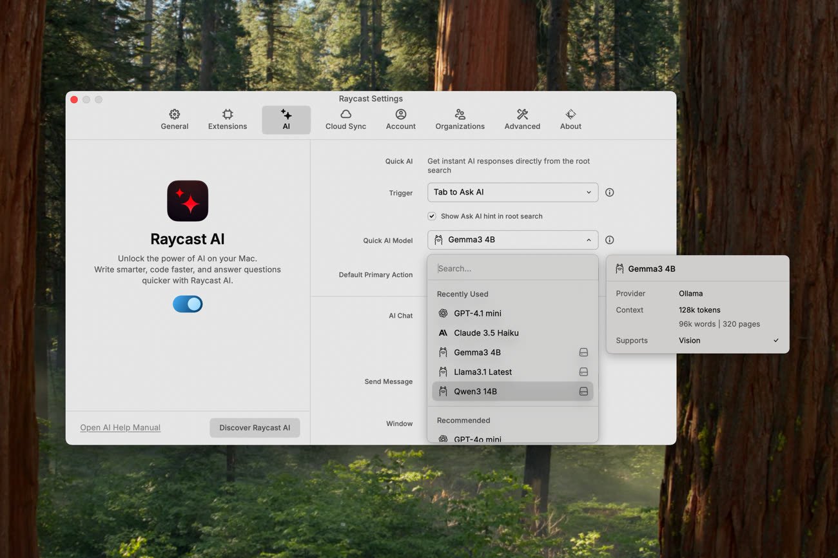This screenshot has width=838, height=558.
Task: Click the AI Chat label
Action: [x=400, y=316]
